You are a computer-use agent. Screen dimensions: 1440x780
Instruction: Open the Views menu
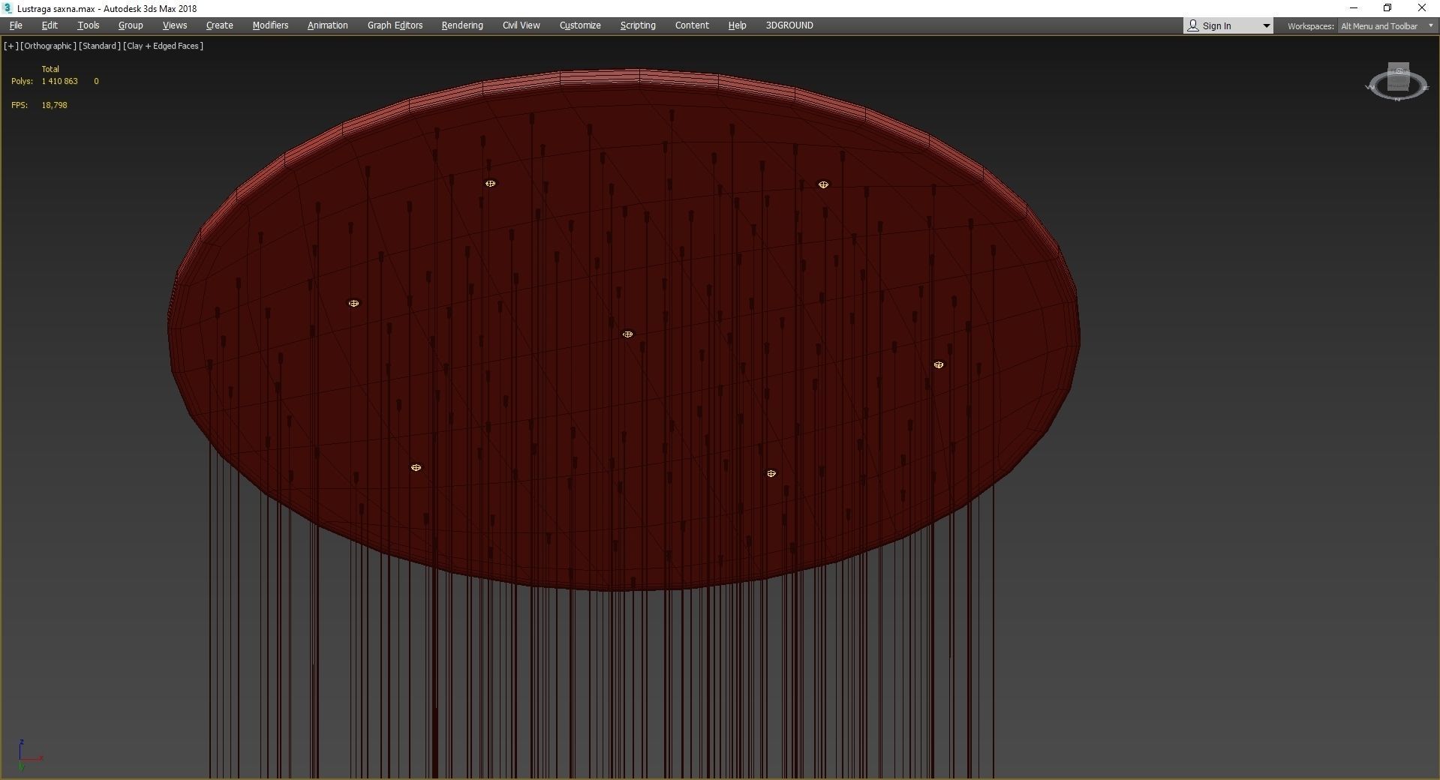tap(175, 25)
